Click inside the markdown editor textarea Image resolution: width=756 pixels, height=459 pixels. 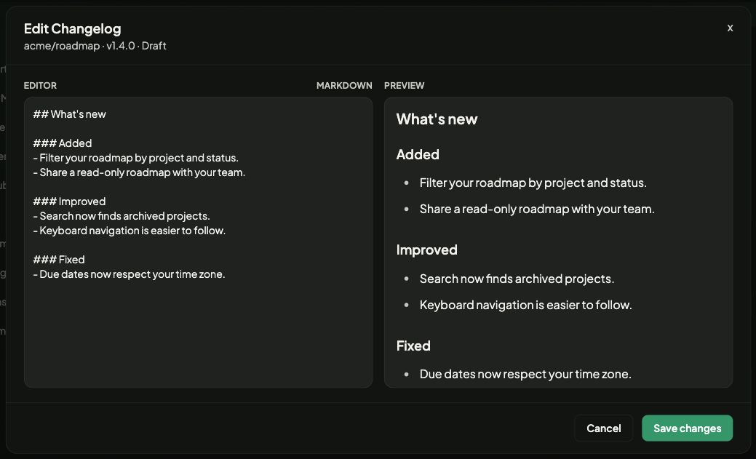198,242
